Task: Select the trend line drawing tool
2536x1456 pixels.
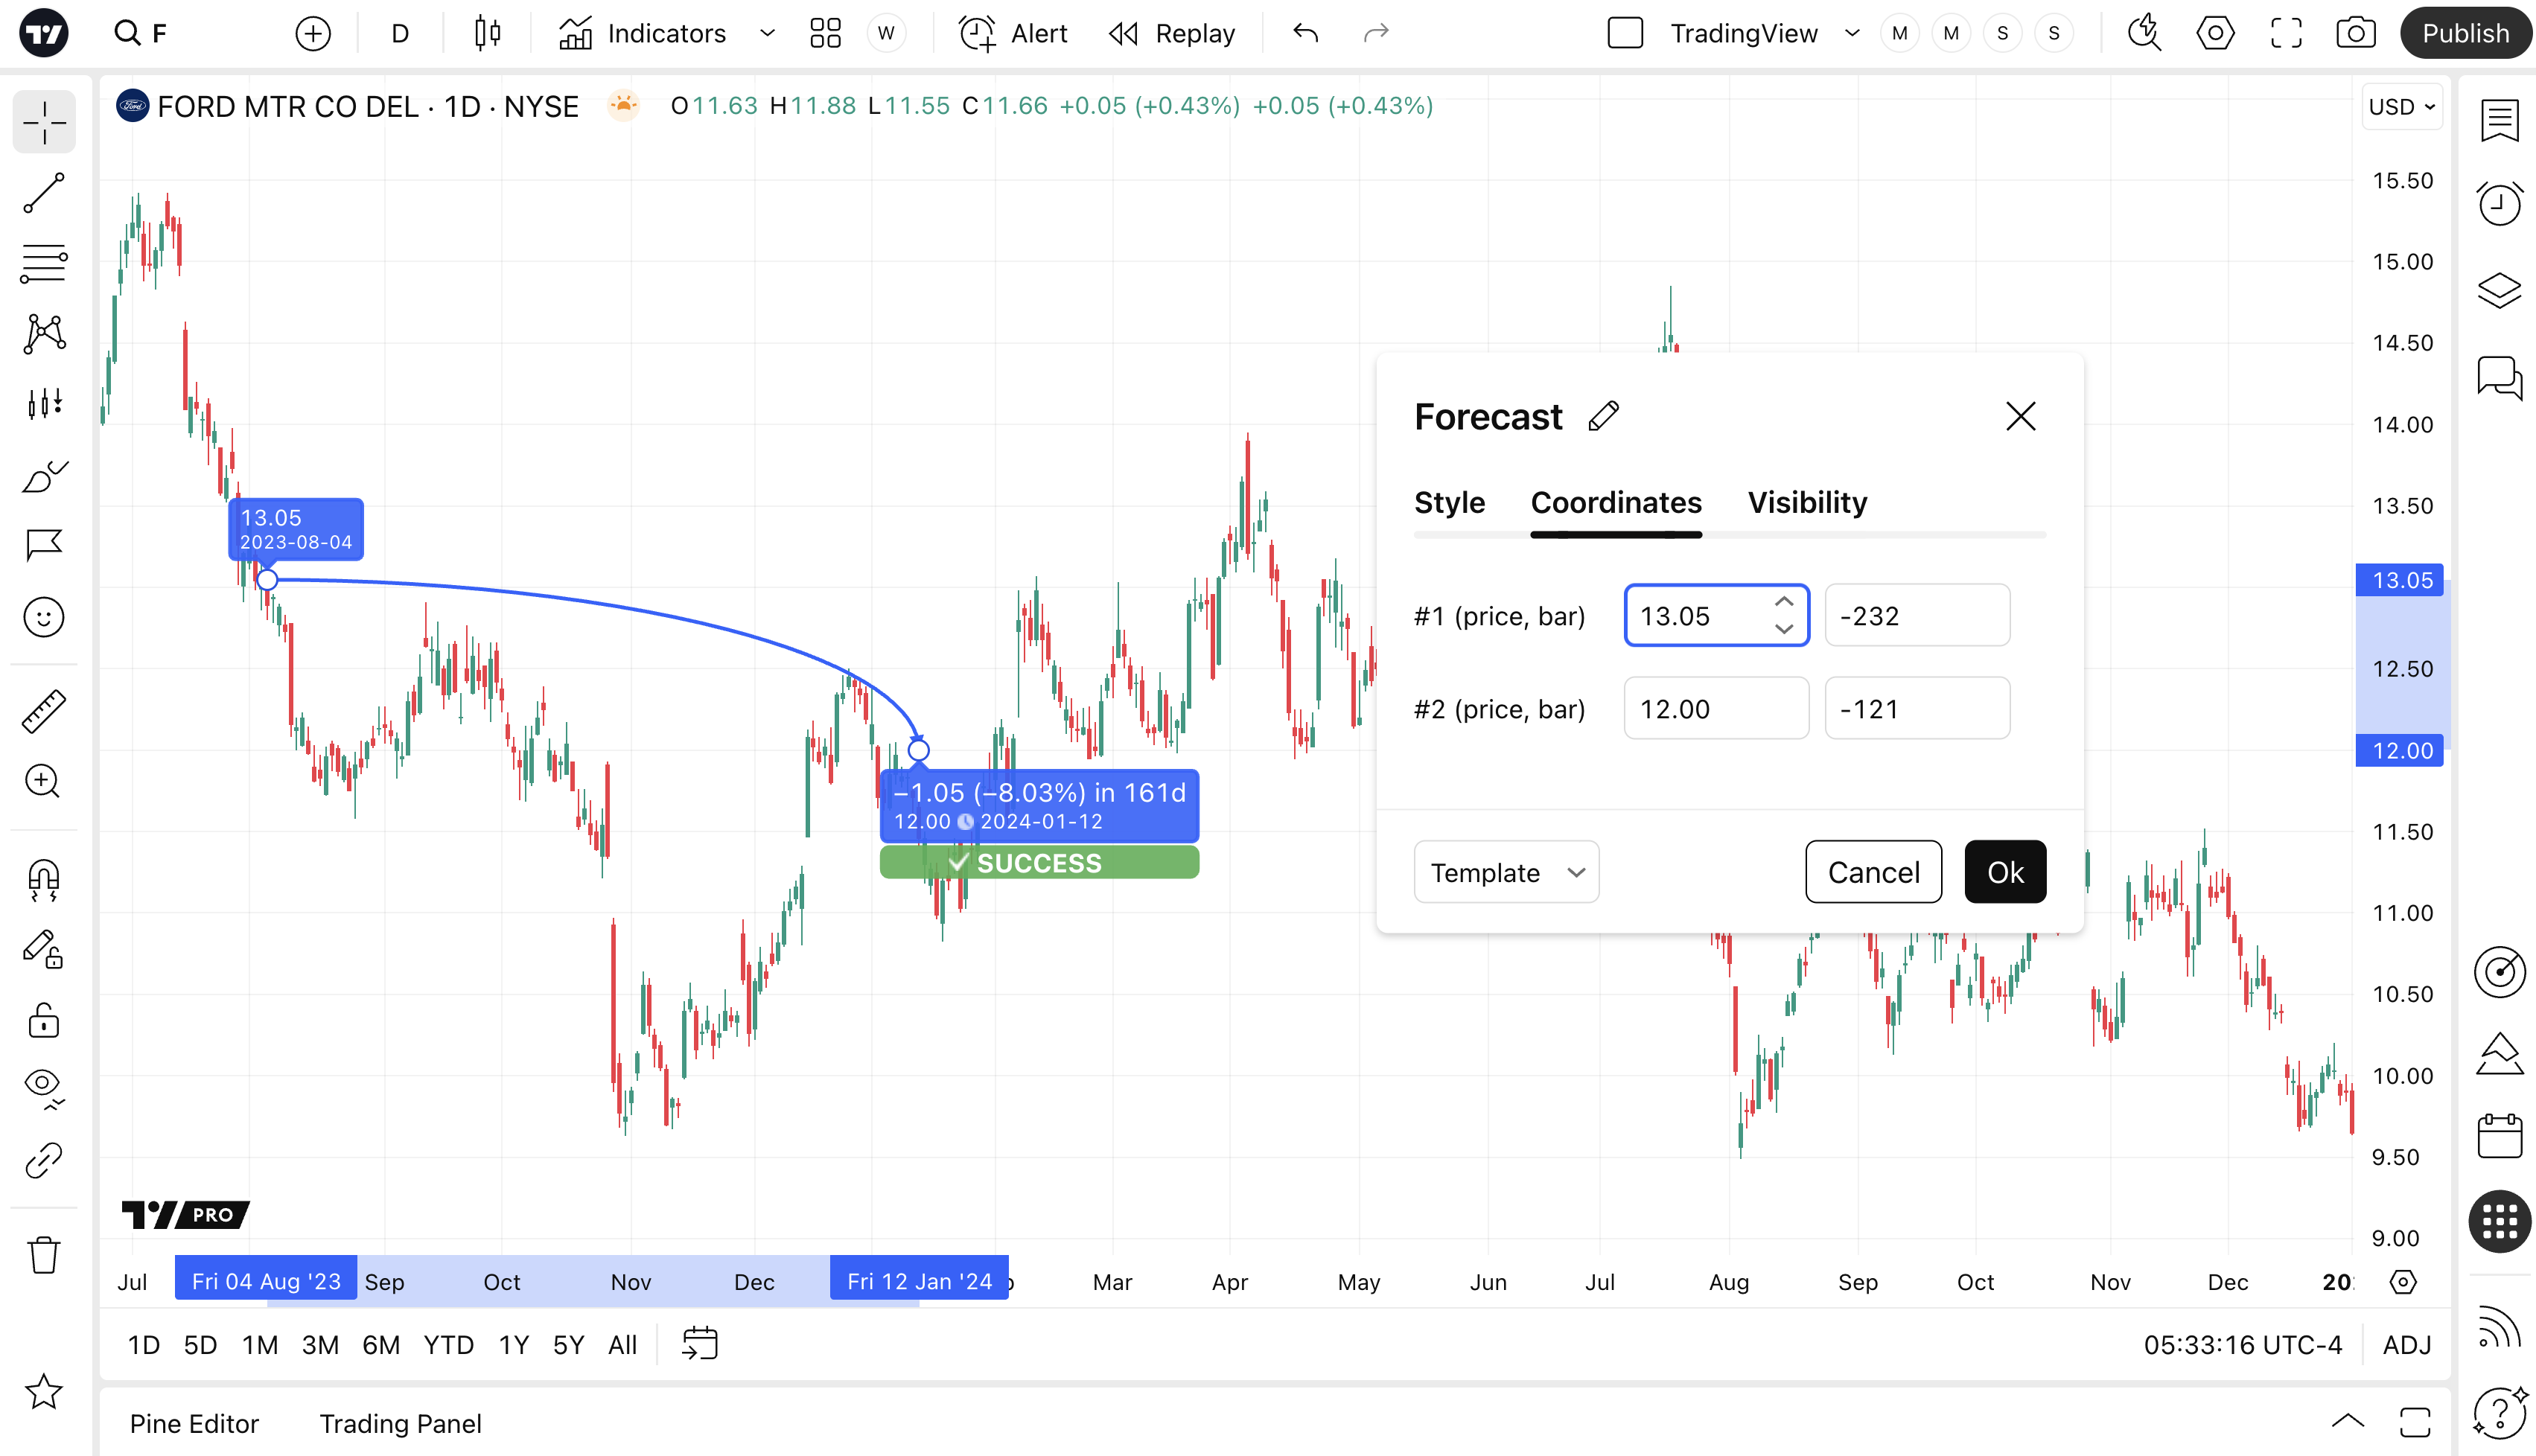Action: point(44,193)
